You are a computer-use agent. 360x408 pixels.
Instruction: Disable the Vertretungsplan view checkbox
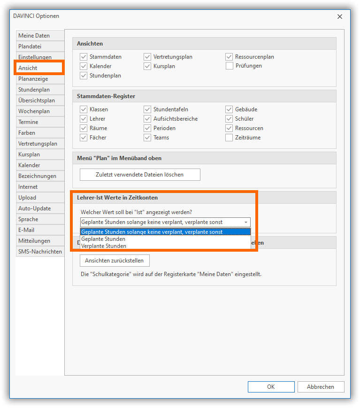(x=147, y=57)
